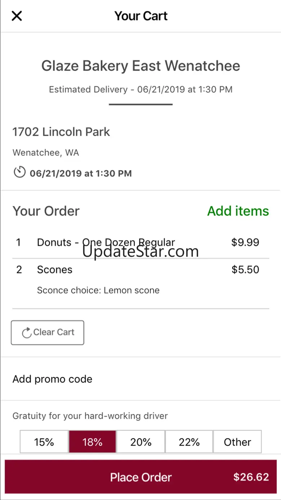Image resolution: width=281 pixels, height=500 pixels.
Task: Select 18% gratuity option
Action: click(92, 442)
